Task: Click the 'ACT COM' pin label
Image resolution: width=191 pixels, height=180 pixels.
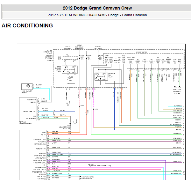Action: (42, 174)
